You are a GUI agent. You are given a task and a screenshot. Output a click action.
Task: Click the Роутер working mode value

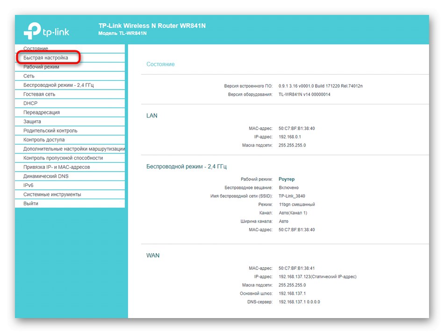click(286, 179)
